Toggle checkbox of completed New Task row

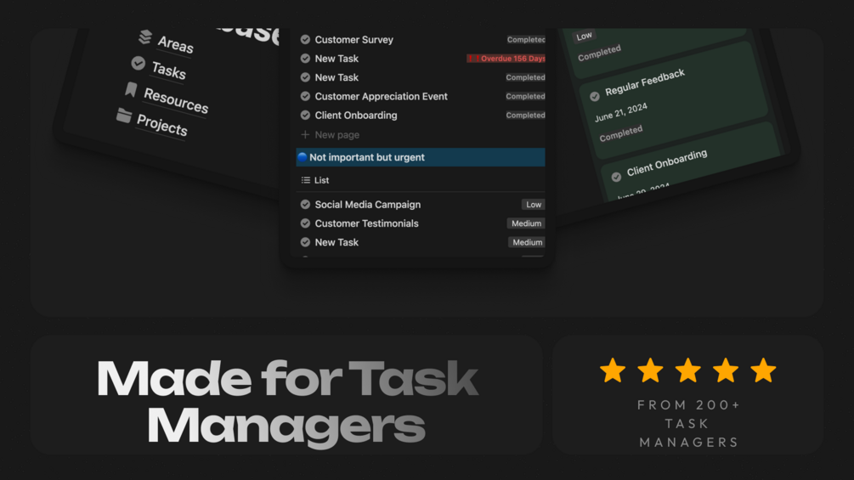305,77
